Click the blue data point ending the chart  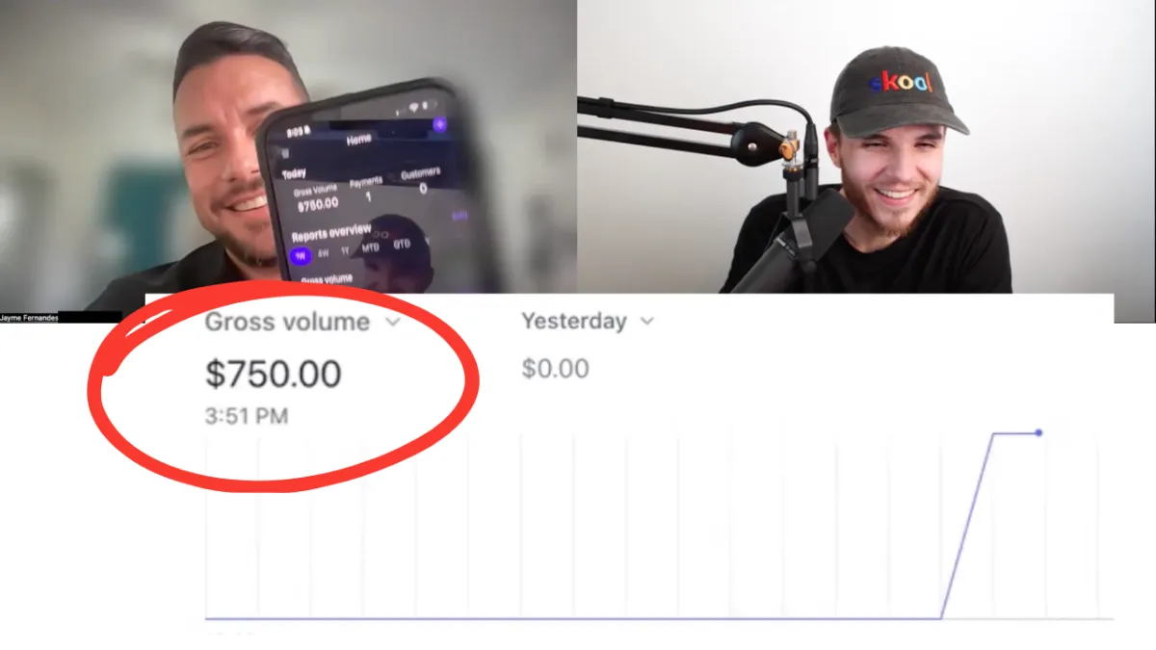(1038, 433)
